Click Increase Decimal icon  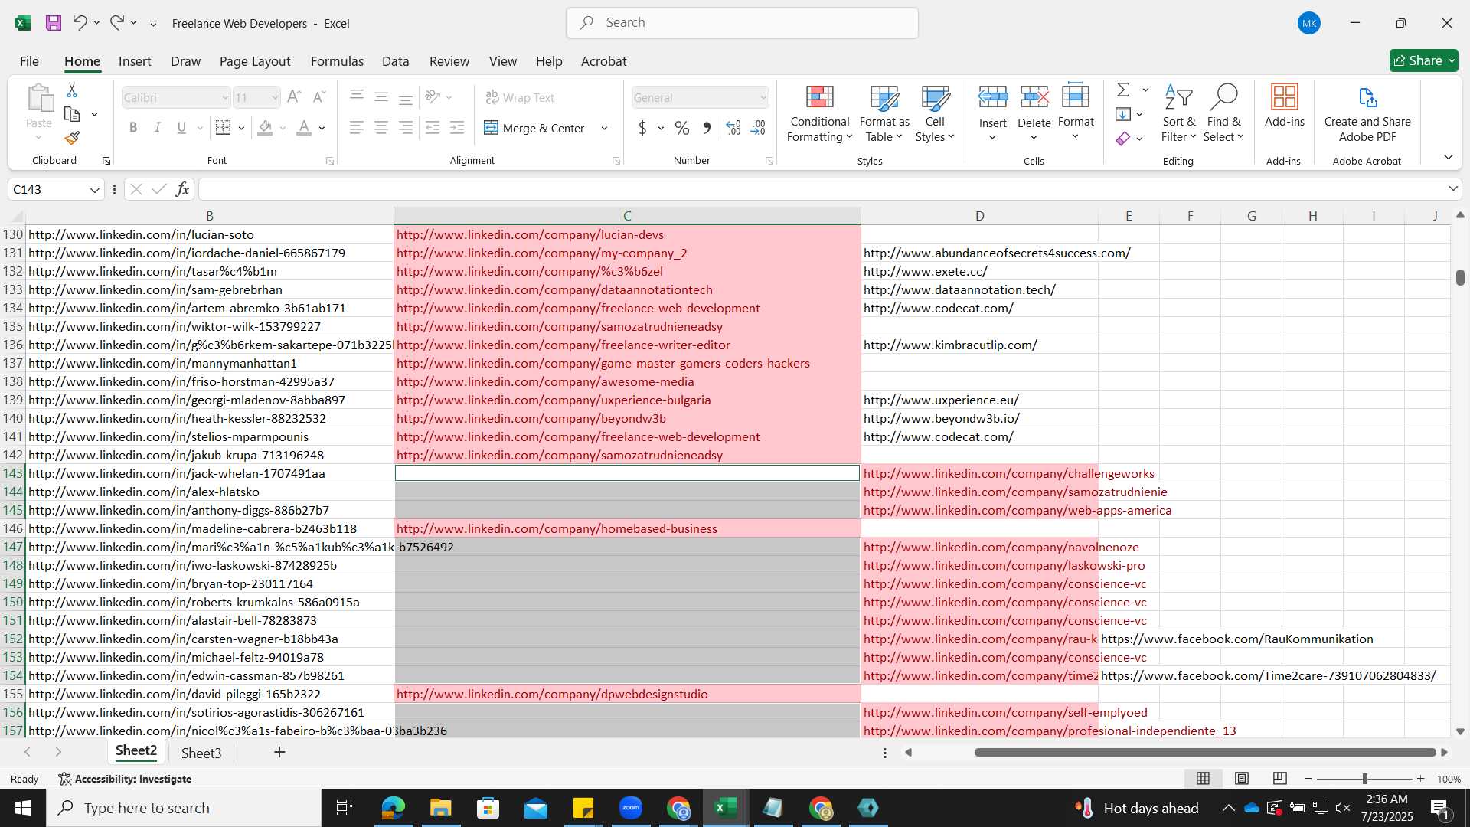tap(733, 128)
